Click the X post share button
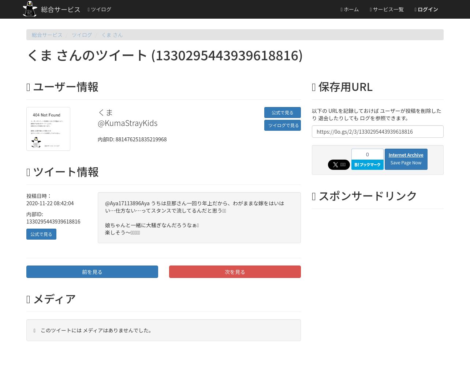 [339, 165]
